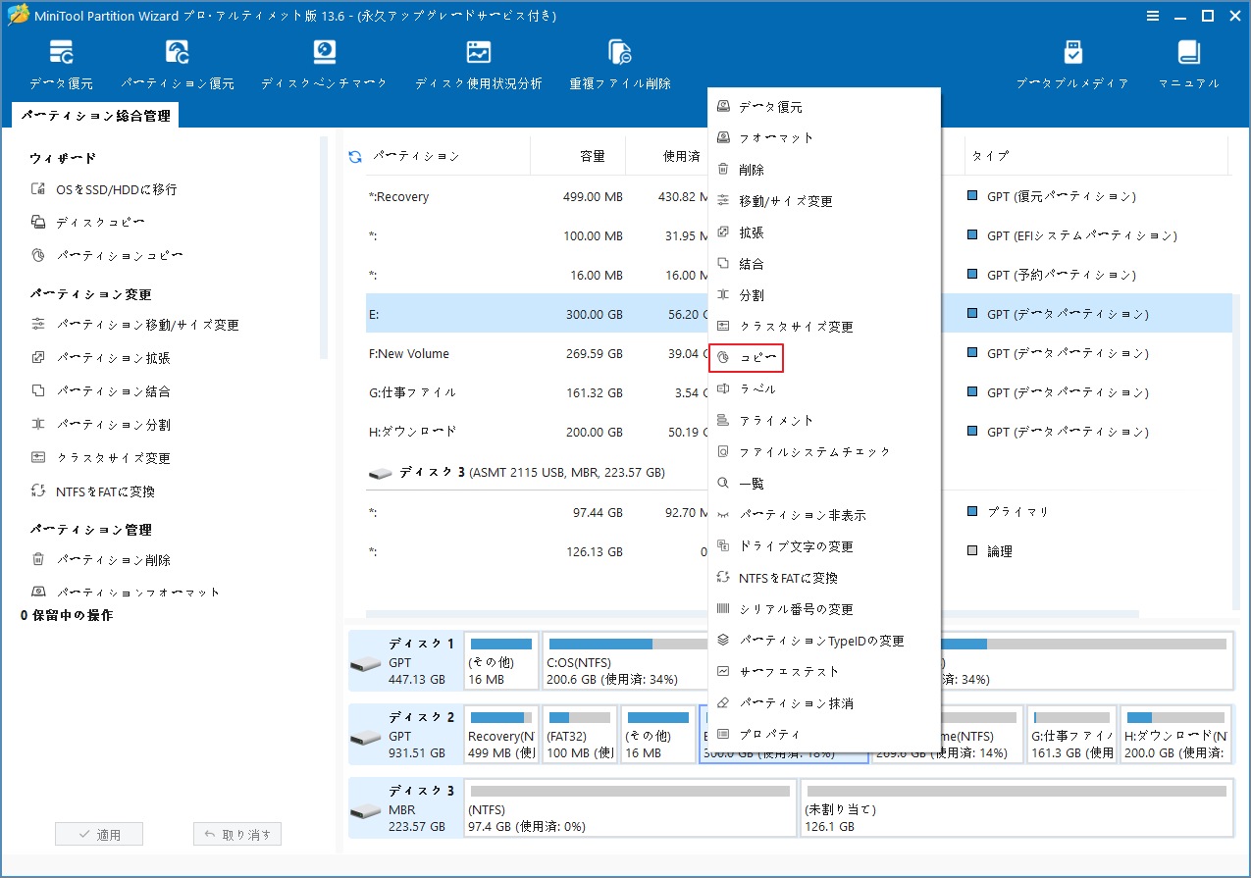Select the C:OS(NTFS) block in disk map
This screenshot has height=878, width=1251.
coord(625,661)
